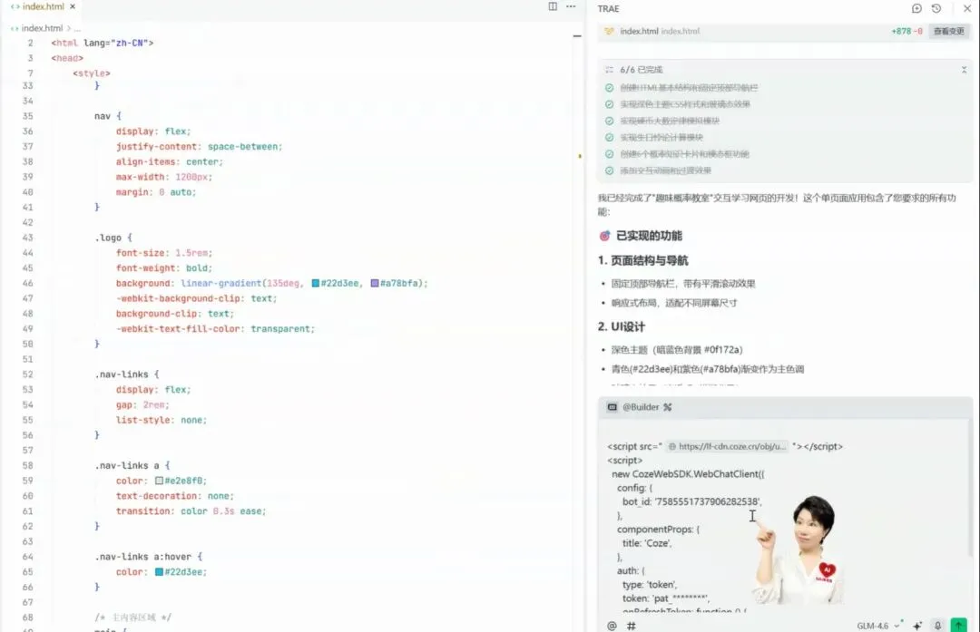Image resolution: width=980 pixels, height=632 pixels.
Task: Send the message with the green arrow button
Action: point(958,625)
